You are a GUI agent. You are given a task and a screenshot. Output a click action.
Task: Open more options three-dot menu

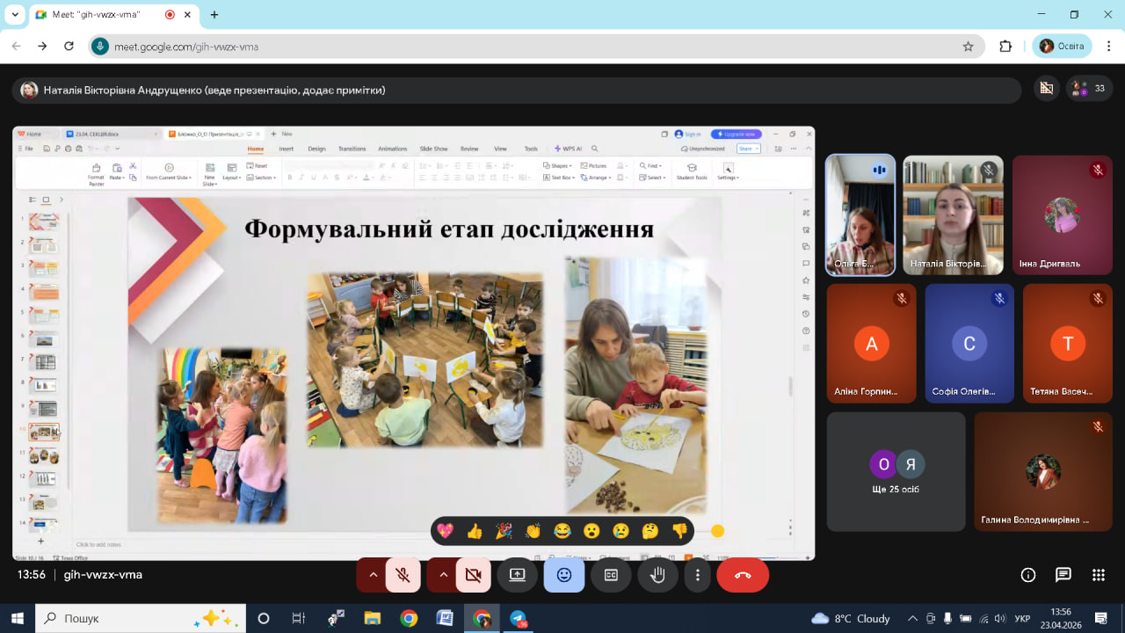(698, 575)
